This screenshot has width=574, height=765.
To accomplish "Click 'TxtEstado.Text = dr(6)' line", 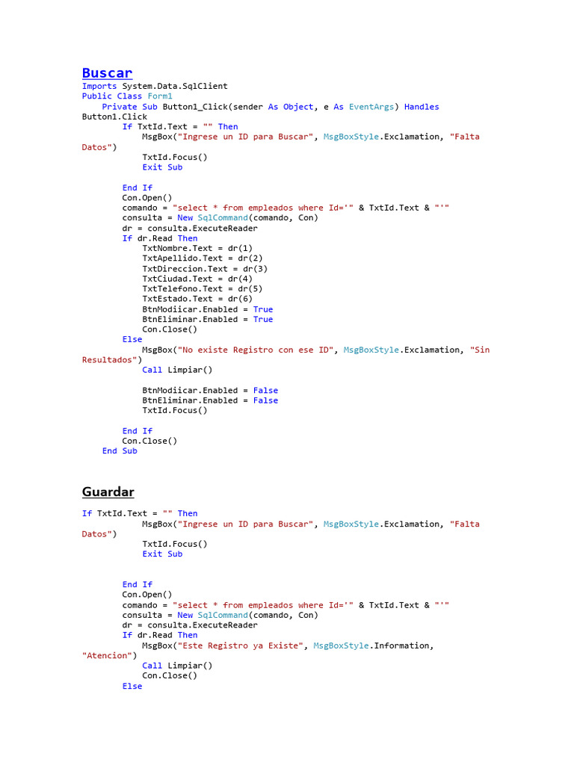I will point(197,299).
